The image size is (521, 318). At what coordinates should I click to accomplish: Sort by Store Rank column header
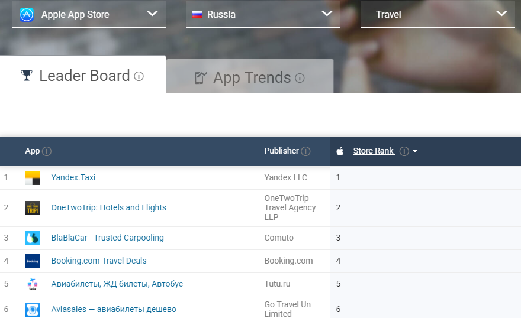[x=374, y=151]
